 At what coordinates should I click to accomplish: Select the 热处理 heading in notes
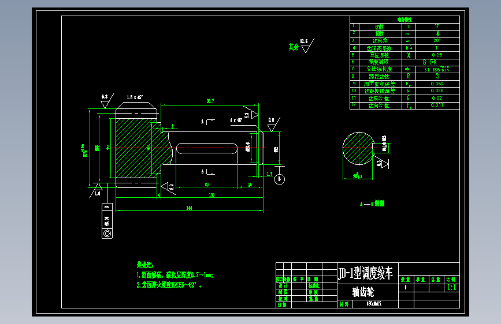tap(145, 265)
